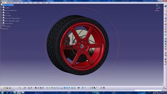Select 'Shoe (Shoe)' in the tree

click(8, 16)
